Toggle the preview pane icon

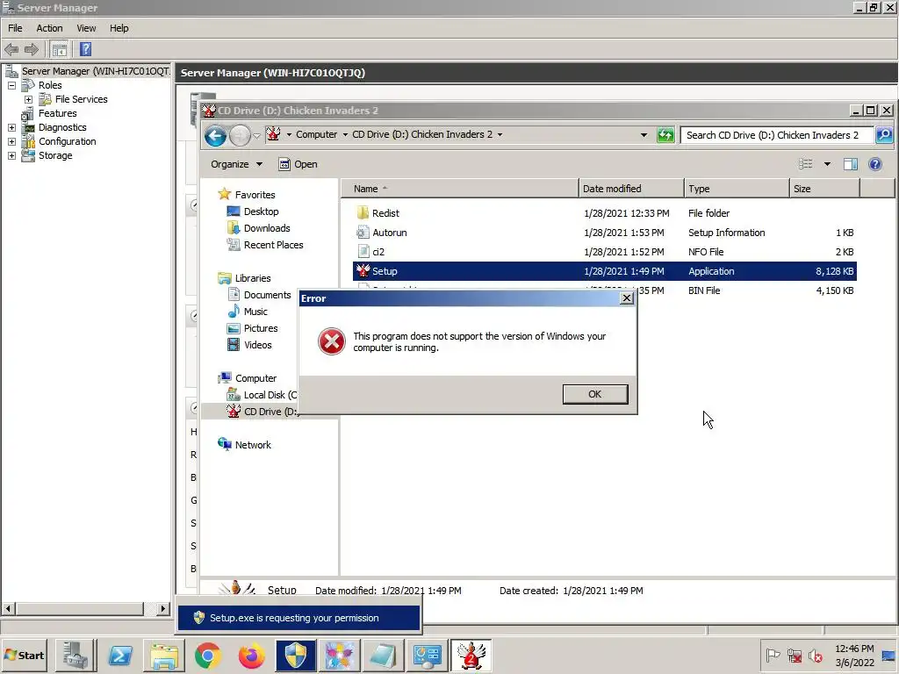pos(851,164)
